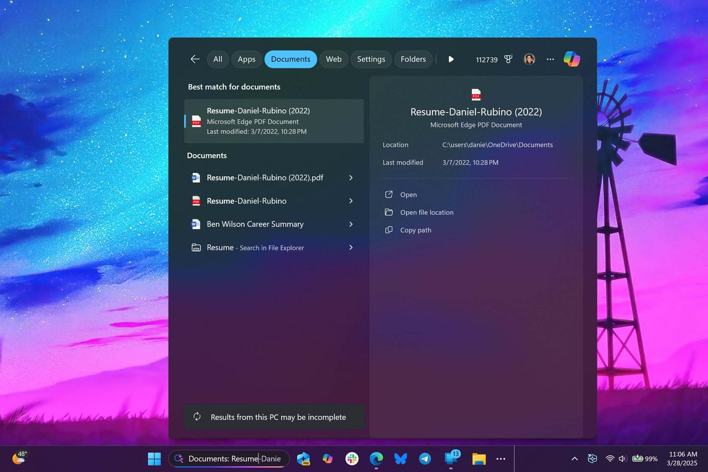Click the Word icon beside Ben Wilson Career Summary
The width and height of the screenshot is (708, 472).
click(196, 224)
